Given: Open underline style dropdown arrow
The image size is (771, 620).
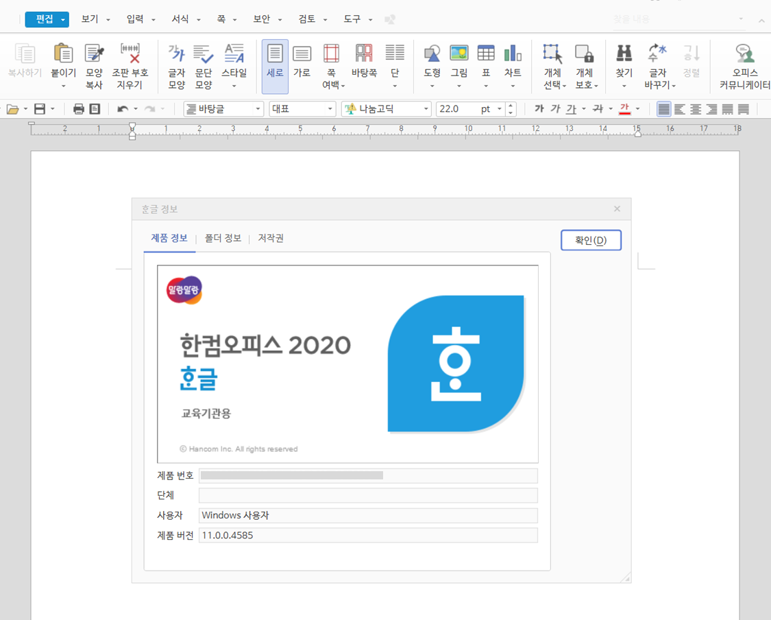Looking at the screenshot, I should 584,109.
